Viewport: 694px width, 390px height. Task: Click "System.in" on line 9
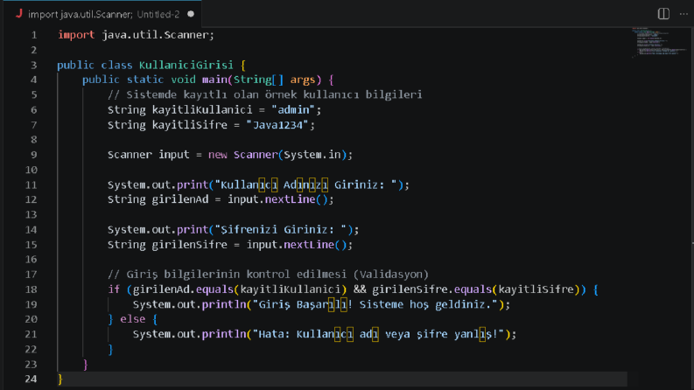tap(312, 155)
